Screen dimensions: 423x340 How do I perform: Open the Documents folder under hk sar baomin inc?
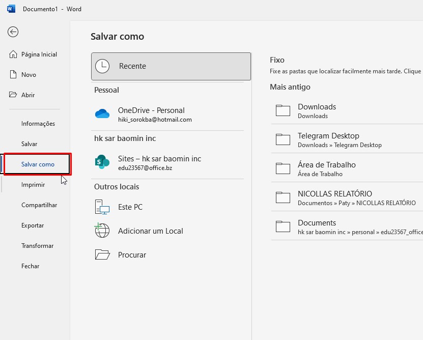[x=347, y=227]
